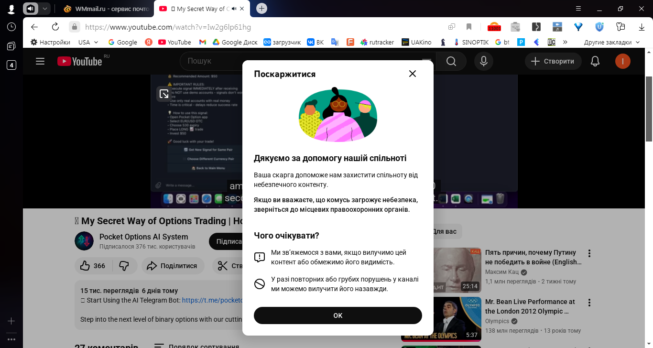Share the video via Поділитися
This screenshot has width=653, height=348.
[172, 266]
